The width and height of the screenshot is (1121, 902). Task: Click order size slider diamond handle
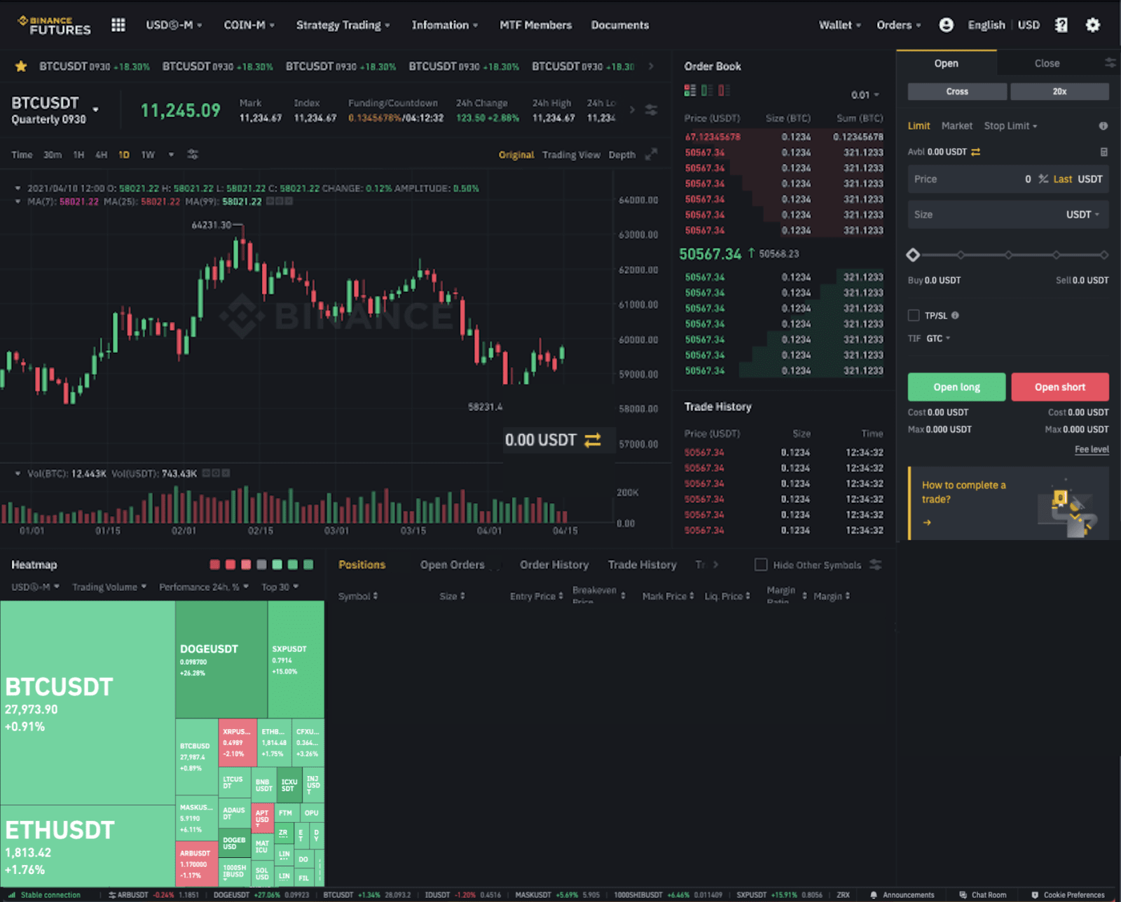[x=913, y=255]
